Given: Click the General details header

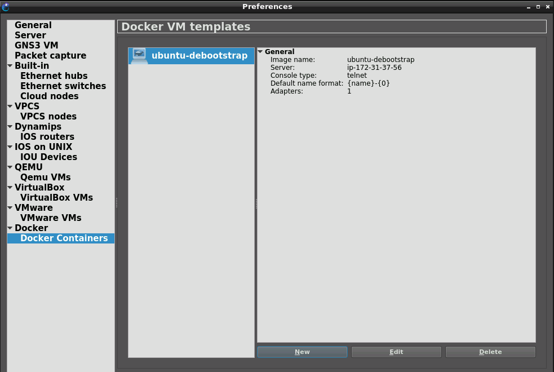Looking at the screenshot, I should pyautogui.click(x=280, y=52).
